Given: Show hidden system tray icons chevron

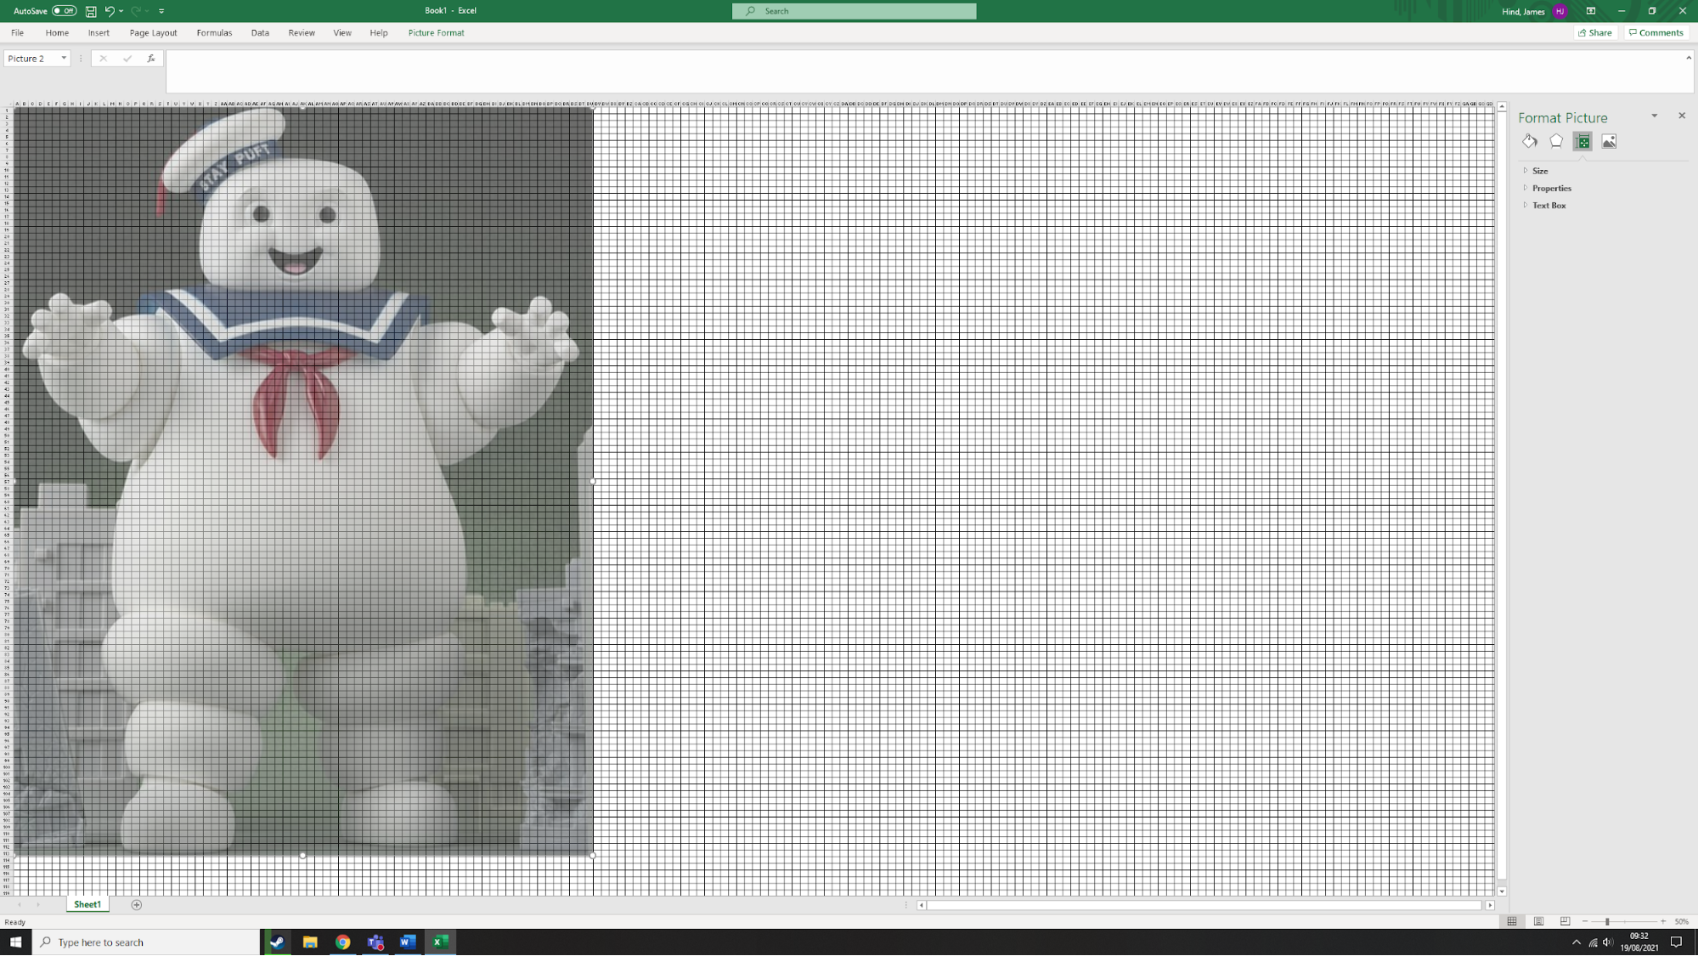Looking at the screenshot, I should 1577,942.
